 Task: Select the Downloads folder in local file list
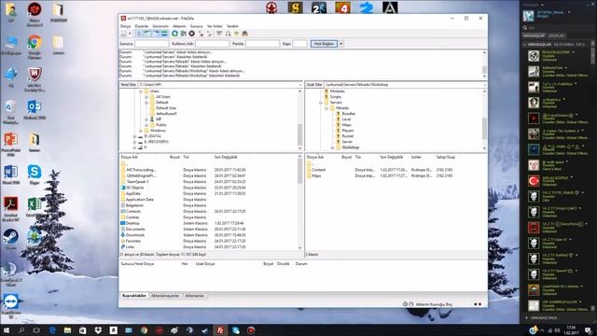(135, 235)
